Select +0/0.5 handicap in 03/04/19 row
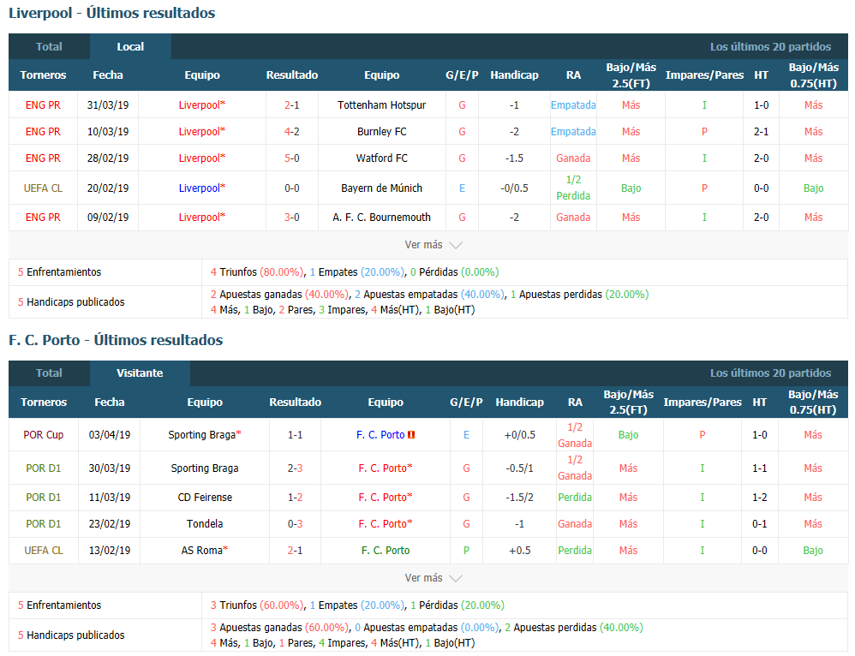The width and height of the screenshot is (855, 656). coord(520,434)
